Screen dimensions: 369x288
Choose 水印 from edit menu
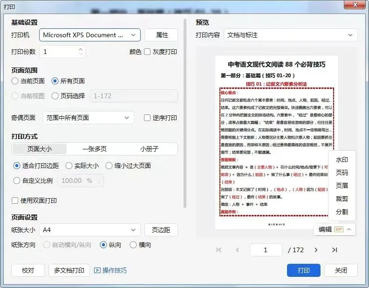342,160
